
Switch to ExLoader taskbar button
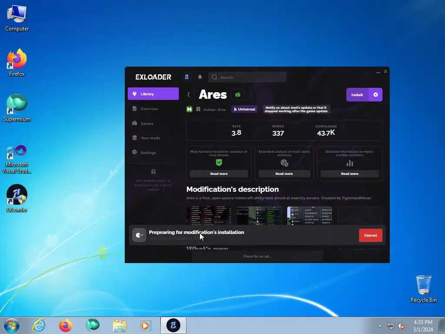(x=173, y=325)
